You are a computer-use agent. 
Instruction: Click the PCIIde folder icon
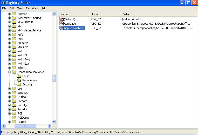(x=14, y=122)
